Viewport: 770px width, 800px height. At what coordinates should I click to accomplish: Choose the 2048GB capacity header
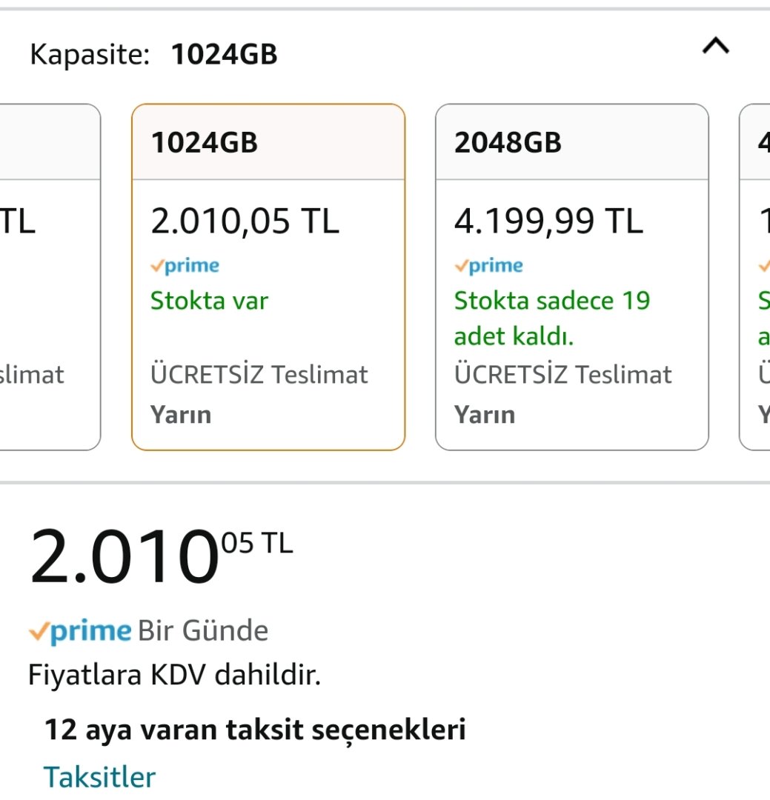(508, 142)
